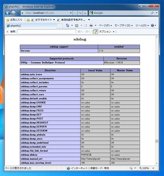This screenshot has height=176, width=164.
Task: Click the Home page icon
Action: [68, 26]
